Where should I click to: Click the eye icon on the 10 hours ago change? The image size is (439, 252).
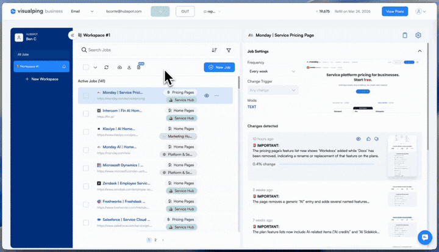coord(359,139)
